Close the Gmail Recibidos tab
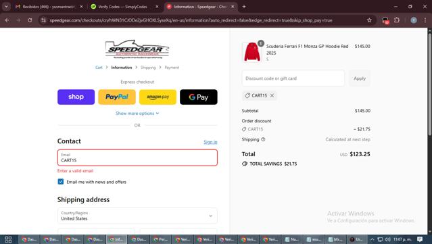Screen dimensions: 432x244 pyautogui.click(x=82, y=7)
